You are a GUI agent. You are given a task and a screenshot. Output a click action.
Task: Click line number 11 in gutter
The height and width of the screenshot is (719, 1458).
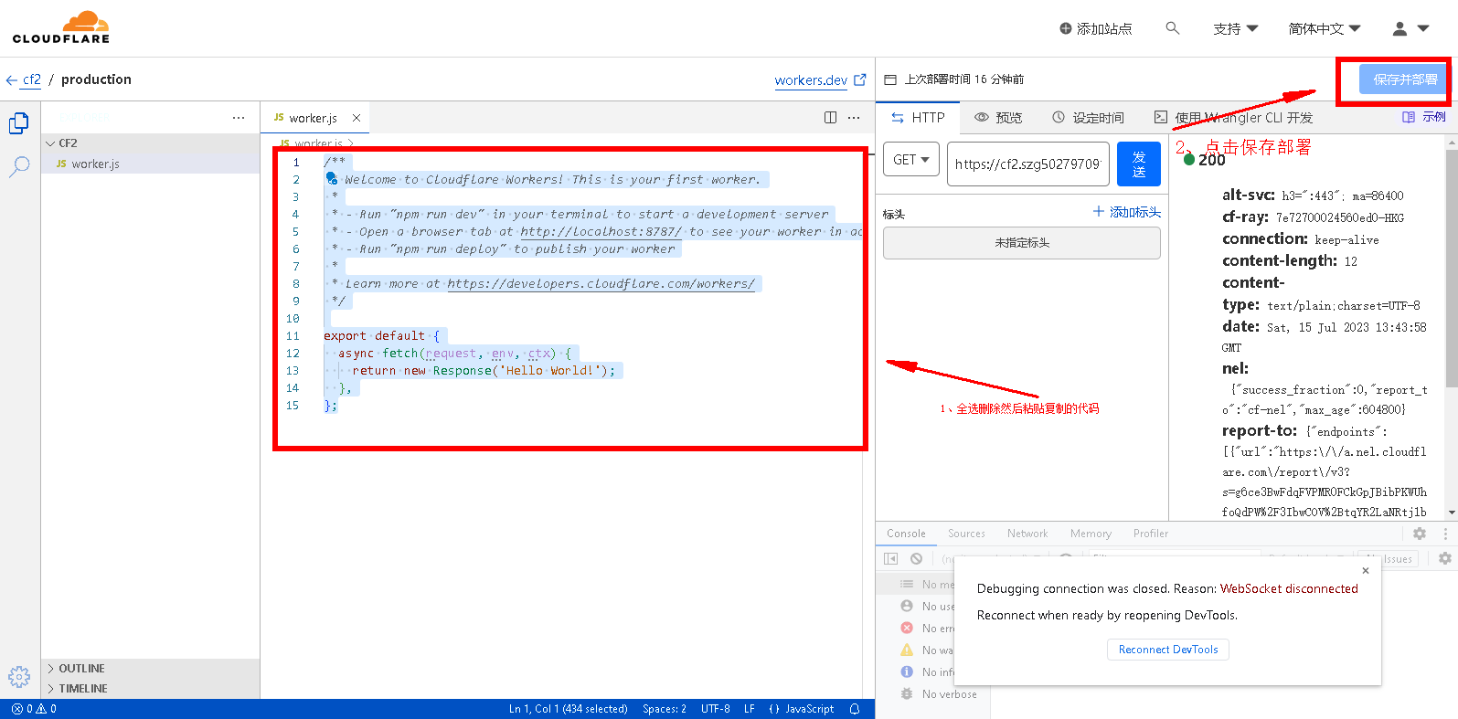(x=293, y=336)
